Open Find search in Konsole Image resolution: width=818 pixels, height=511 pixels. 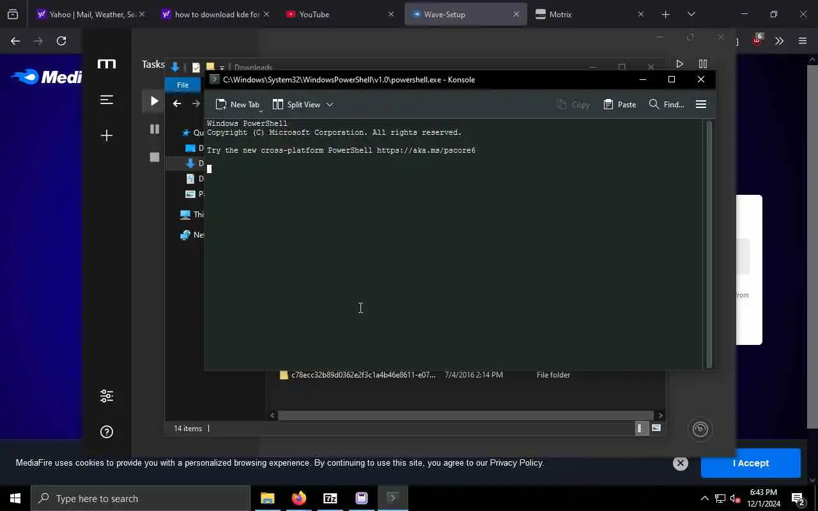click(667, 104)
